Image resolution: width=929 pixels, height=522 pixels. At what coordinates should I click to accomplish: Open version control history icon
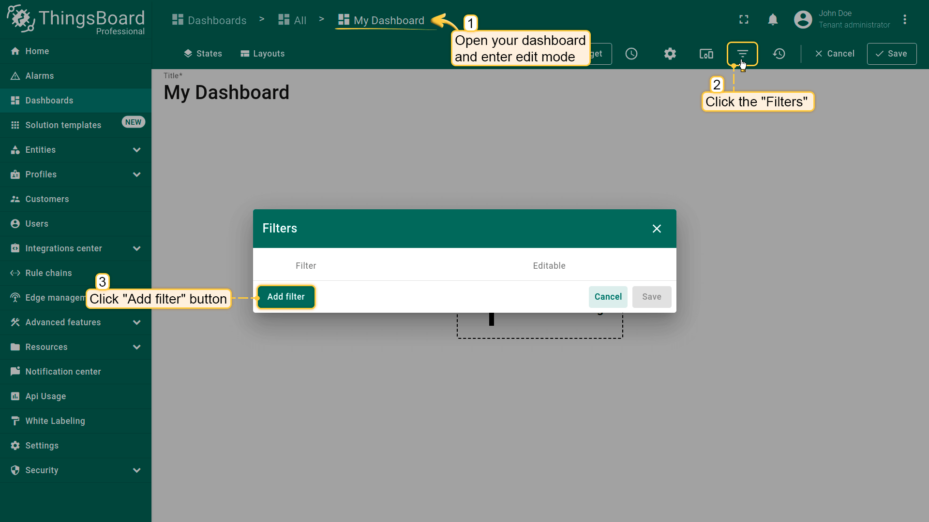[x=779, y=54]
